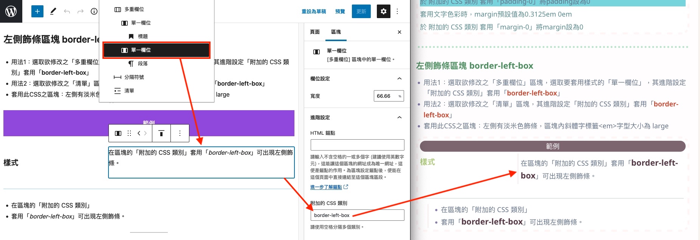Open the width unit % selector

[x=400, y=96]
